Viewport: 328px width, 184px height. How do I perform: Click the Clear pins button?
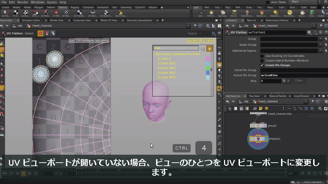[x=299, y=81]
